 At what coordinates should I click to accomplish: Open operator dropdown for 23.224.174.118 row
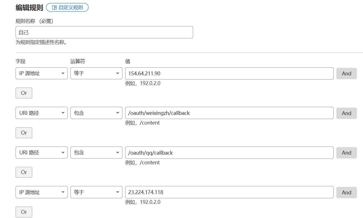click(x=96, y=192)
